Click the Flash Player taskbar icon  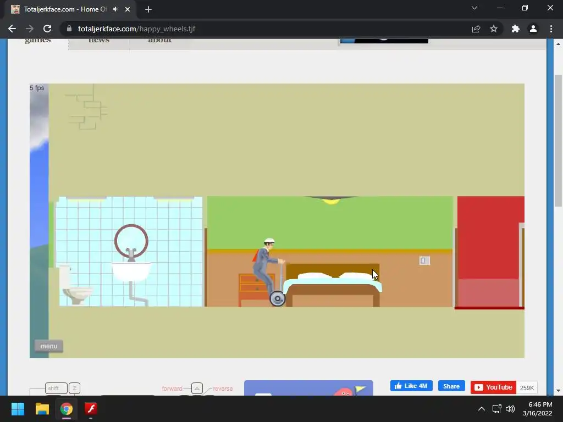[x=91, y=409]
